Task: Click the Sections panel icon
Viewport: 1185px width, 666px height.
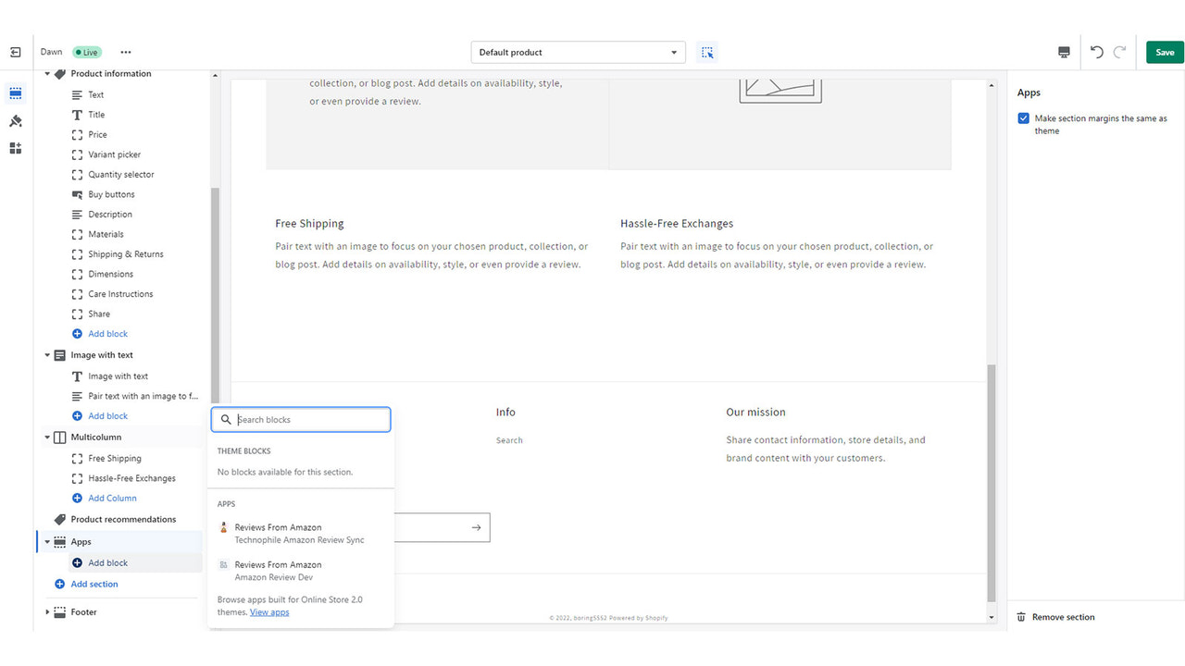Action: coord(15,92)
